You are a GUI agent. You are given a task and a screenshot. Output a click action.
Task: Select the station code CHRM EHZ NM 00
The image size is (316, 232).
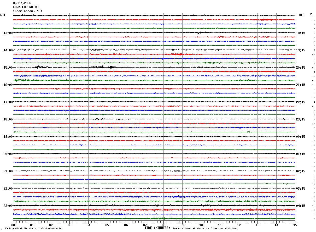point(26,7)
